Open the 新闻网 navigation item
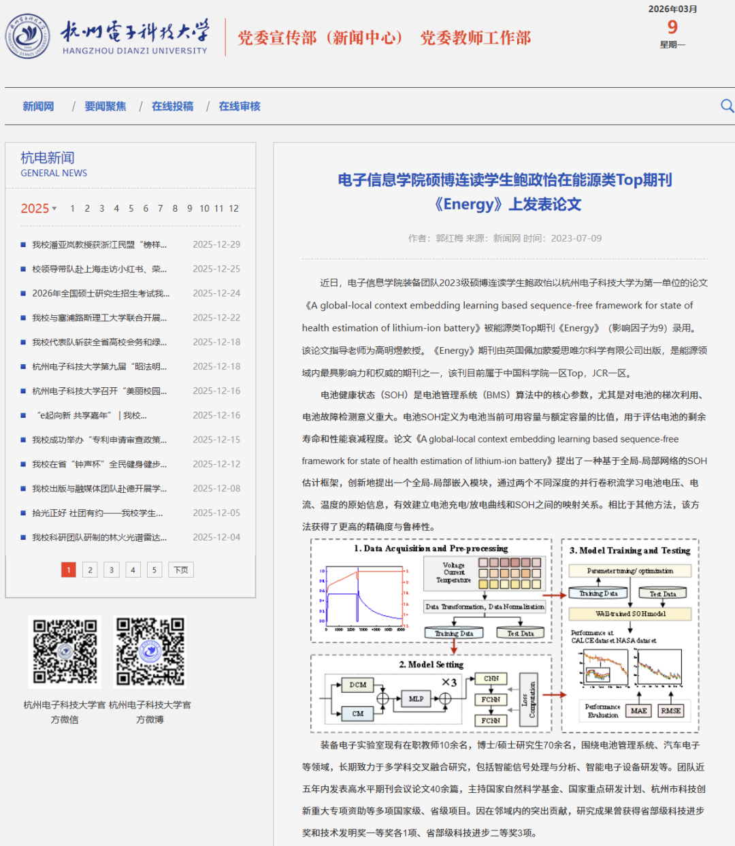Viewport: 735px width, 846px height. click(x=38, y=106)
